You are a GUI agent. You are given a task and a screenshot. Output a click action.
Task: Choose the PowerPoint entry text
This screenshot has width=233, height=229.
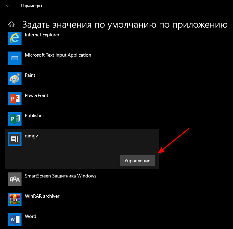pos(37,95)
